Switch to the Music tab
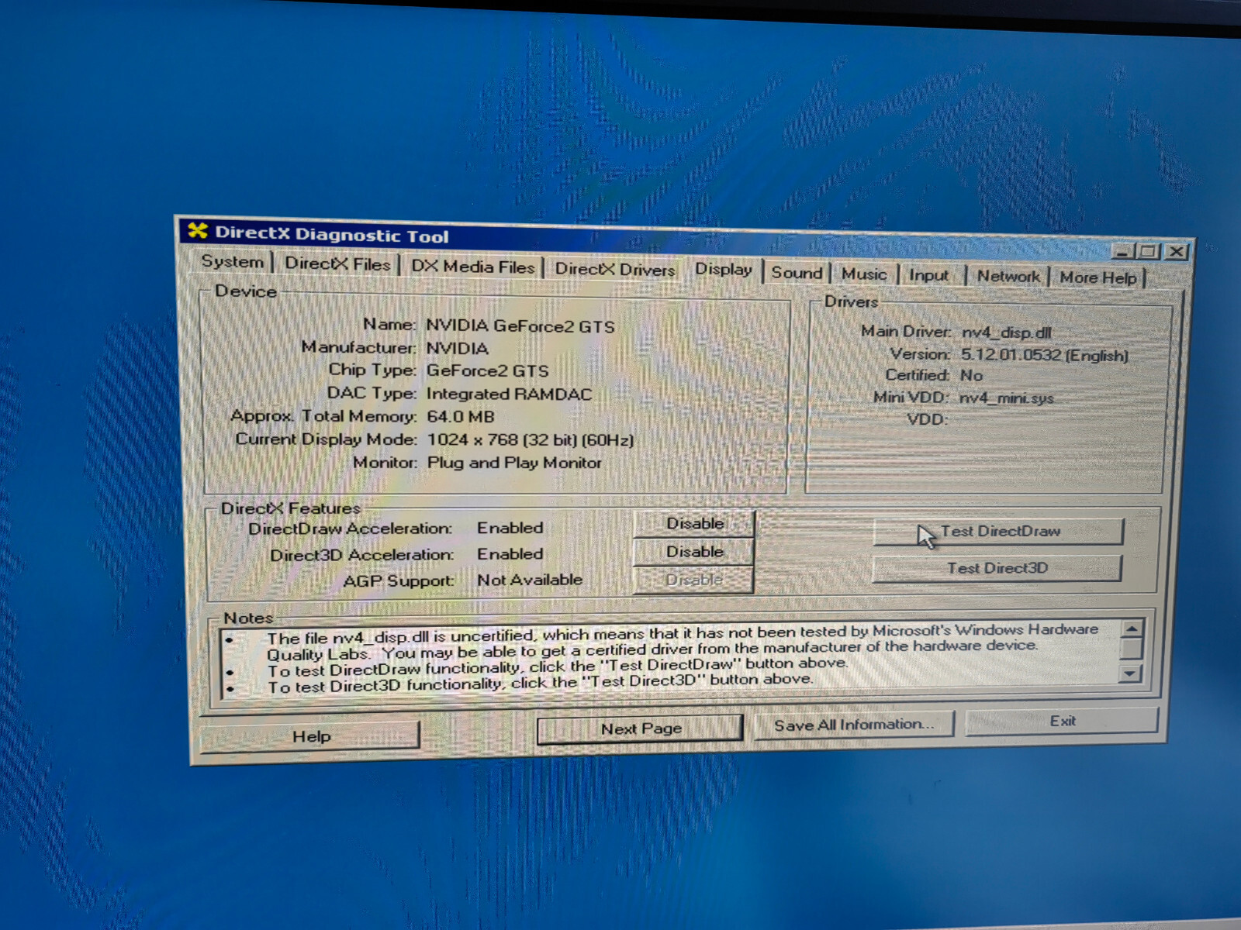The height and width of the screenshot is (930, 1241). (864, 274)
